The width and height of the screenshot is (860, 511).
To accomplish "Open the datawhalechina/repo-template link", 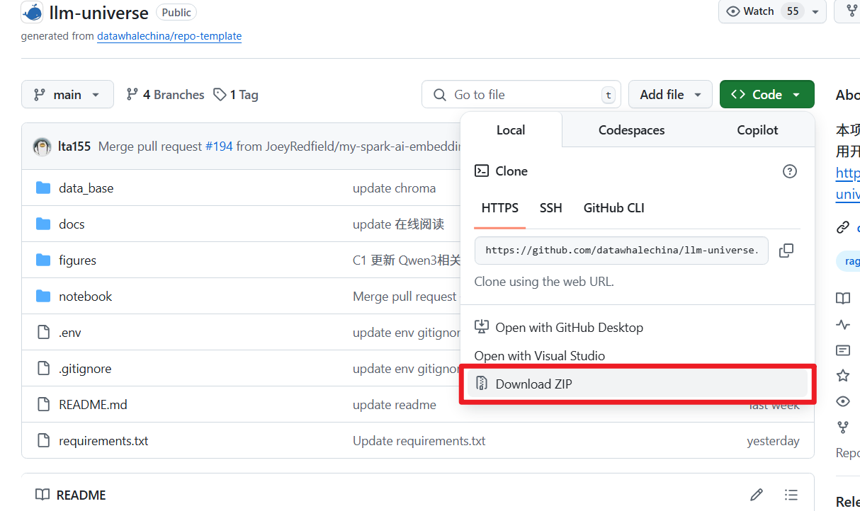I will (x=169, y=35).
